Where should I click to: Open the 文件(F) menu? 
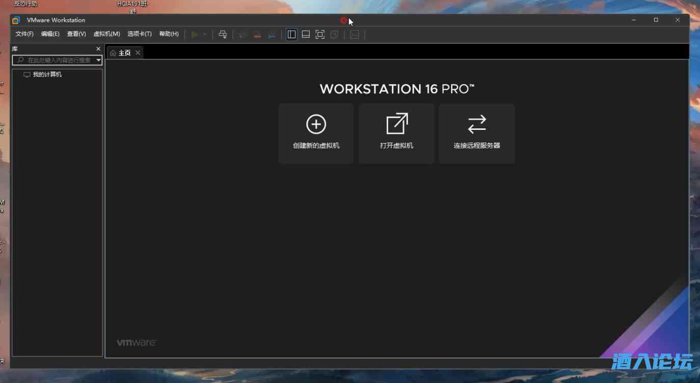(24, 34)
